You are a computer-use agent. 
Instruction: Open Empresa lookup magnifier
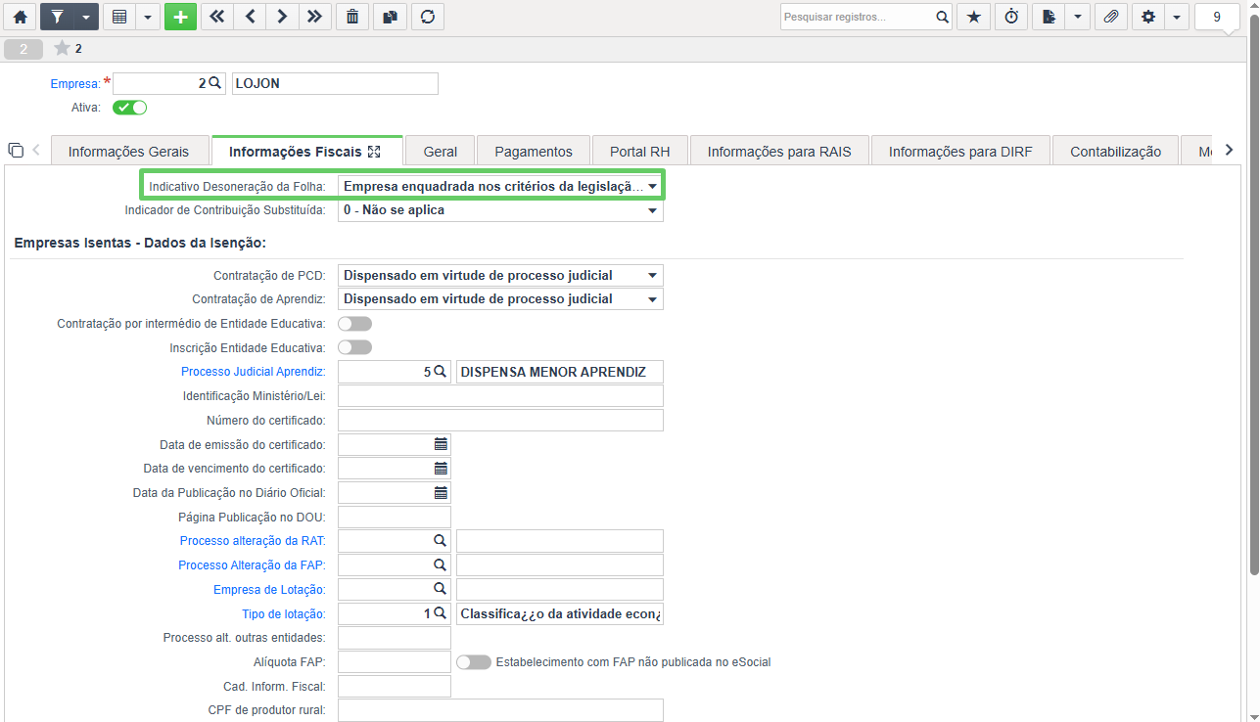pyautogui.click(x=215, y=83)
